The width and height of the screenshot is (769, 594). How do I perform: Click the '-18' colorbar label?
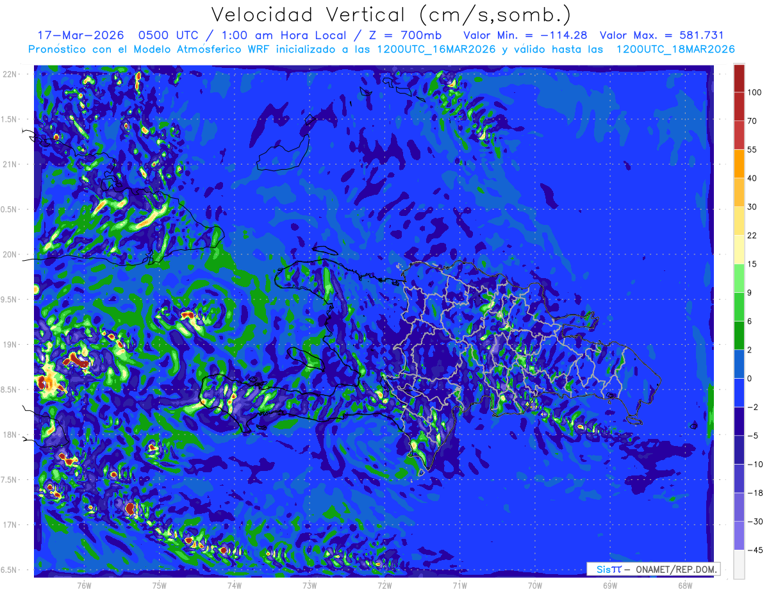754,492
